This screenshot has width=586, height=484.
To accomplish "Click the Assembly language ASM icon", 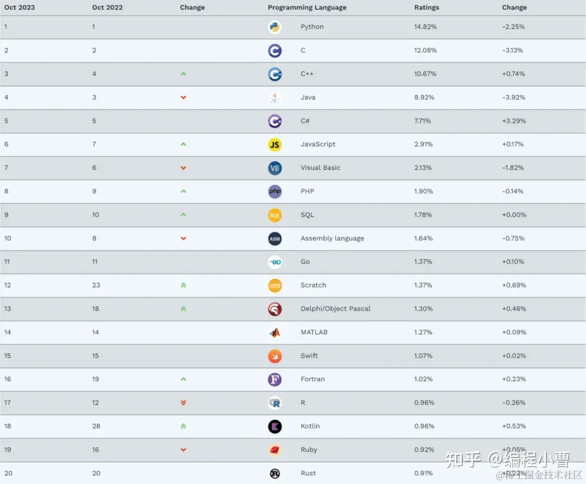I will [275, 239].
